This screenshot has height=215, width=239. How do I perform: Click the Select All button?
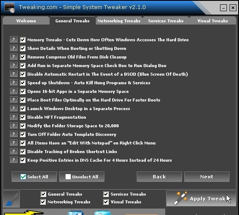click(x=34, y=177)
